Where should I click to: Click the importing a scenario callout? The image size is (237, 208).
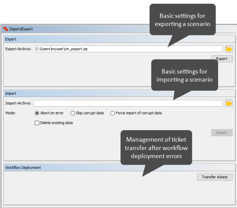coord(184,75)
